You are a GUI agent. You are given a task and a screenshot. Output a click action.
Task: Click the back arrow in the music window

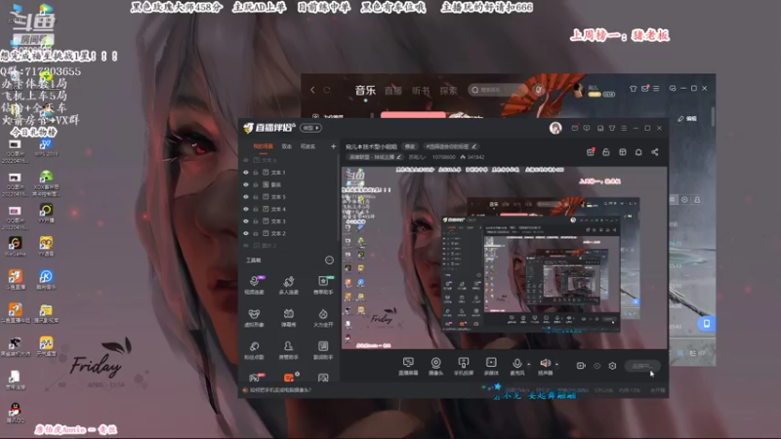[312, 90]
